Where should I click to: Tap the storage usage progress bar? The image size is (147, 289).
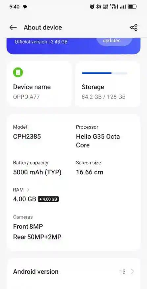click(x=104, y=73)
